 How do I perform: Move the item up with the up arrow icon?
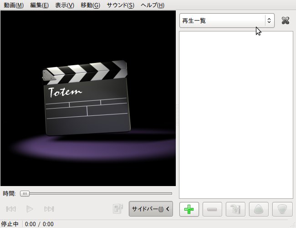[x=259, y=209]
